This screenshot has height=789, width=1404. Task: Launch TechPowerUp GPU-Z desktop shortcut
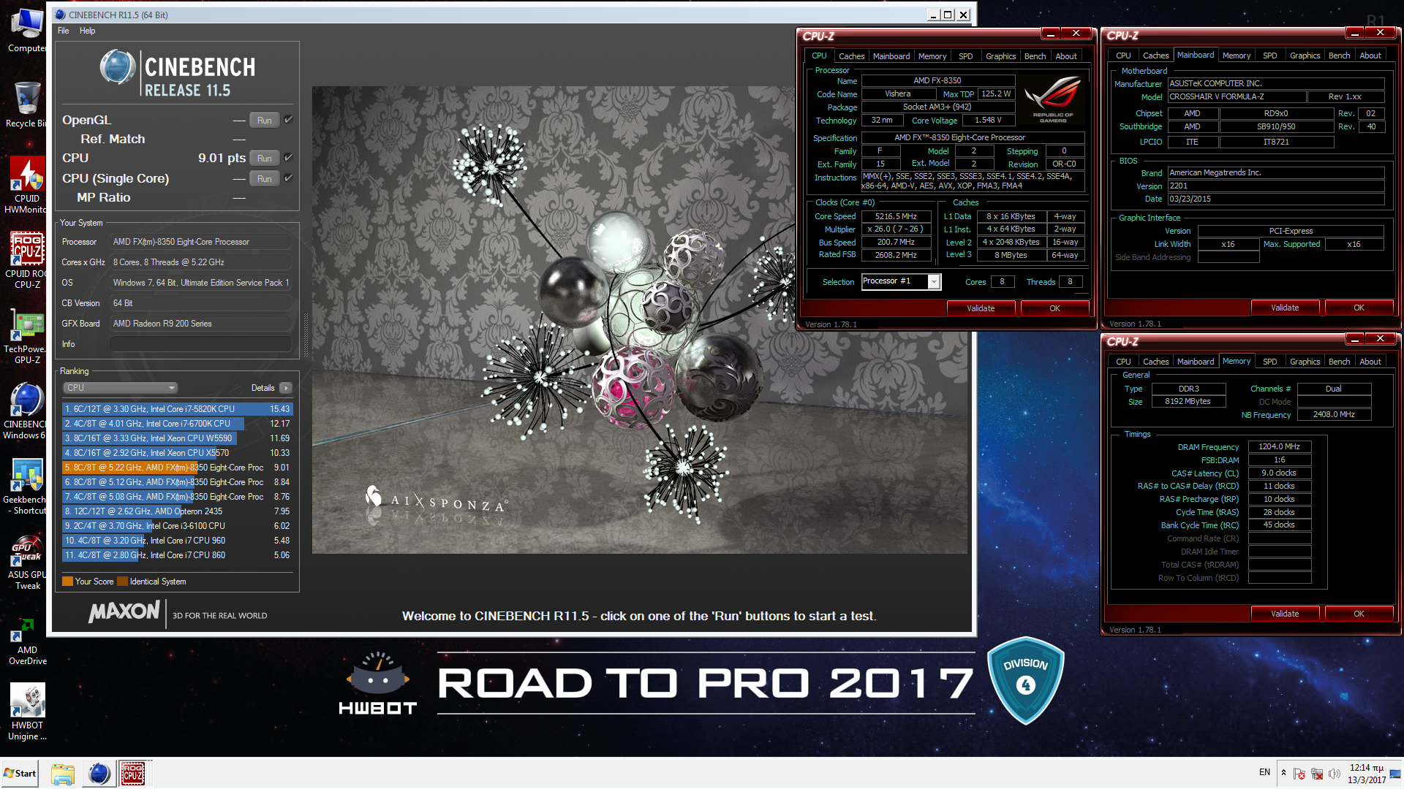click(26, 337)
